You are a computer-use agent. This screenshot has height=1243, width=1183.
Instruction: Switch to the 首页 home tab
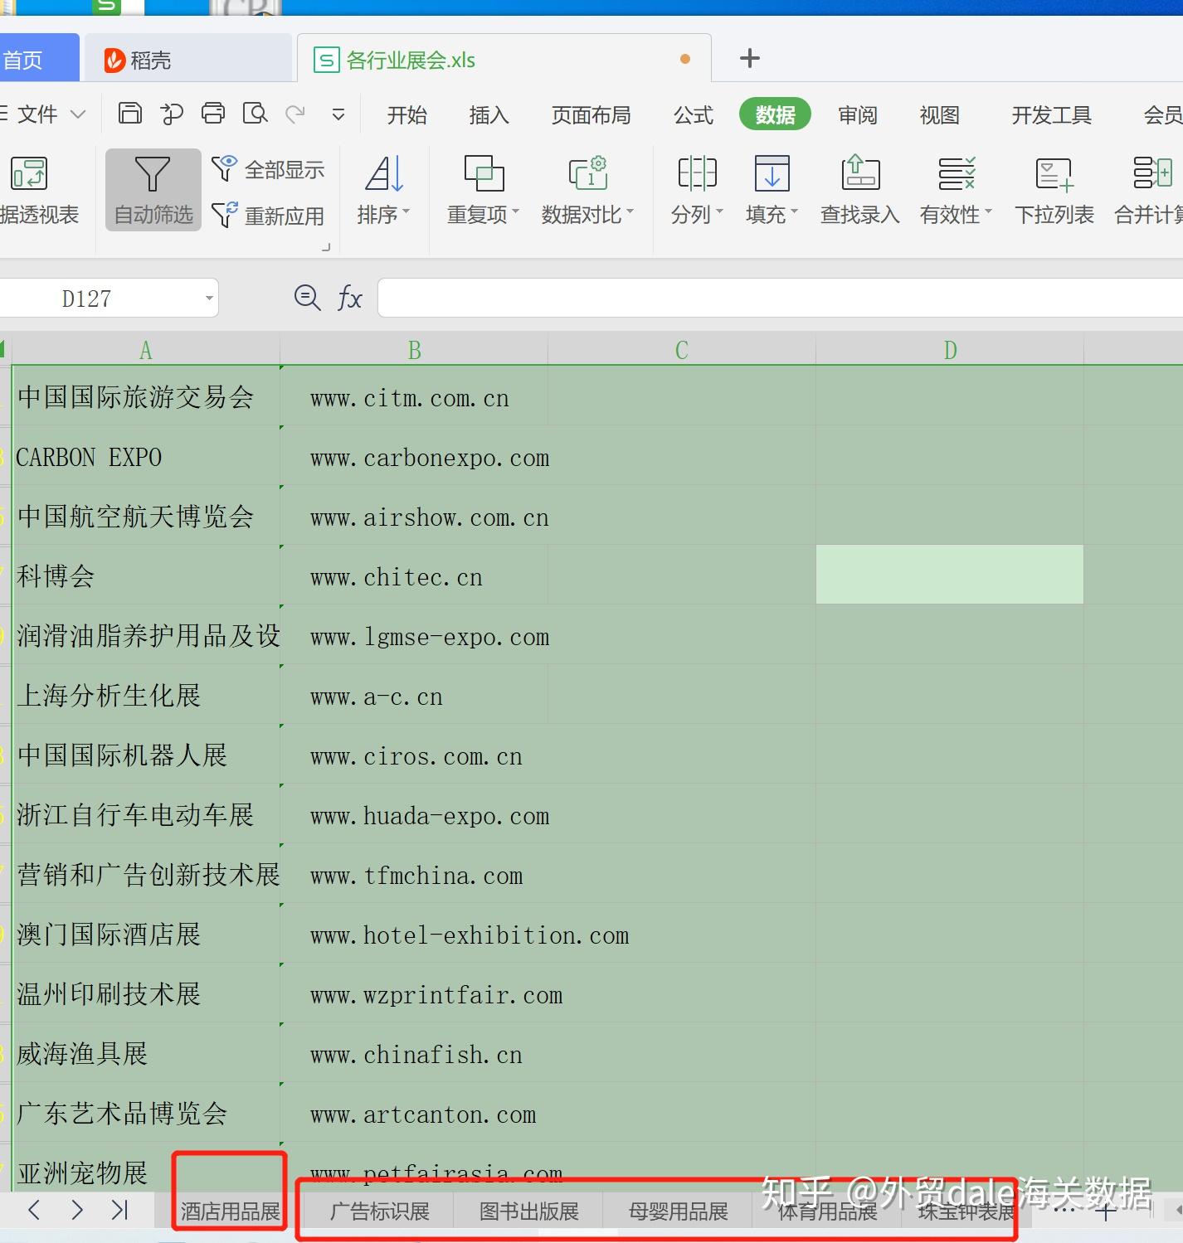(x=38, y=59)
